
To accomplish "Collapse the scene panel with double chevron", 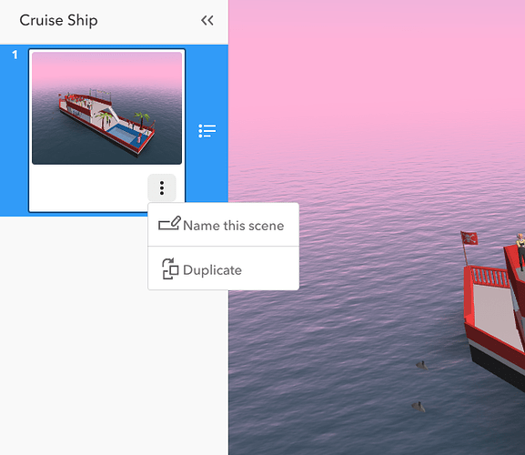I will click(207, 20).
